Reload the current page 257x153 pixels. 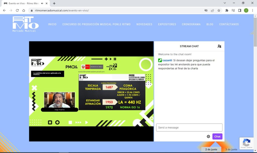[x=17, y=11]
